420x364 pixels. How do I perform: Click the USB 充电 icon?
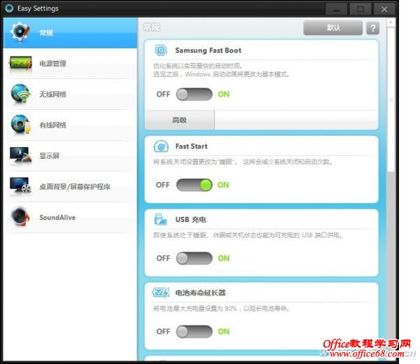[160, 219]
